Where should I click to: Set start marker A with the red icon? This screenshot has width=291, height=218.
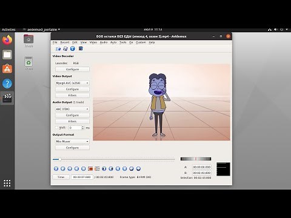click(x=90, y=168)
